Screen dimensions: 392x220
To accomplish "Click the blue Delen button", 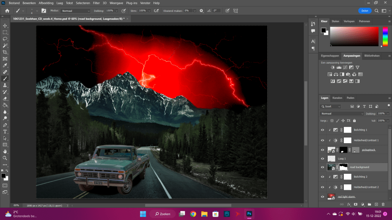I will click(365, 11).
